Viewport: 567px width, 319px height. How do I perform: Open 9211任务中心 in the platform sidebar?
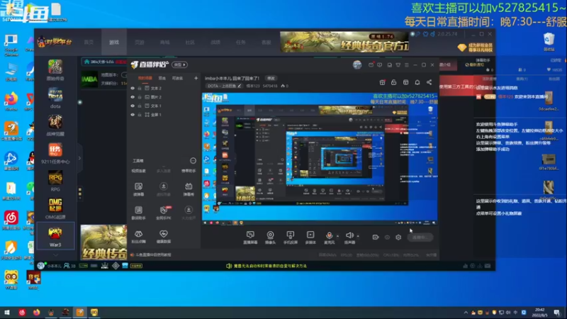(x=55, y=153)
